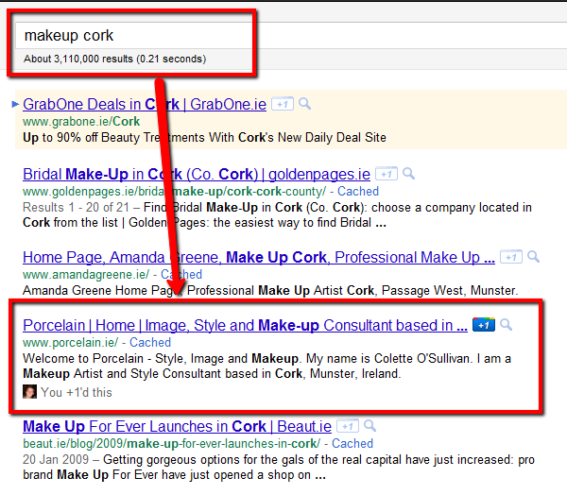Image resolution: width=567 pixels, height=495 pixels.
Task: Open Cached link for goldenpages result
Action: pyautogui.click(x=358, y=191)
